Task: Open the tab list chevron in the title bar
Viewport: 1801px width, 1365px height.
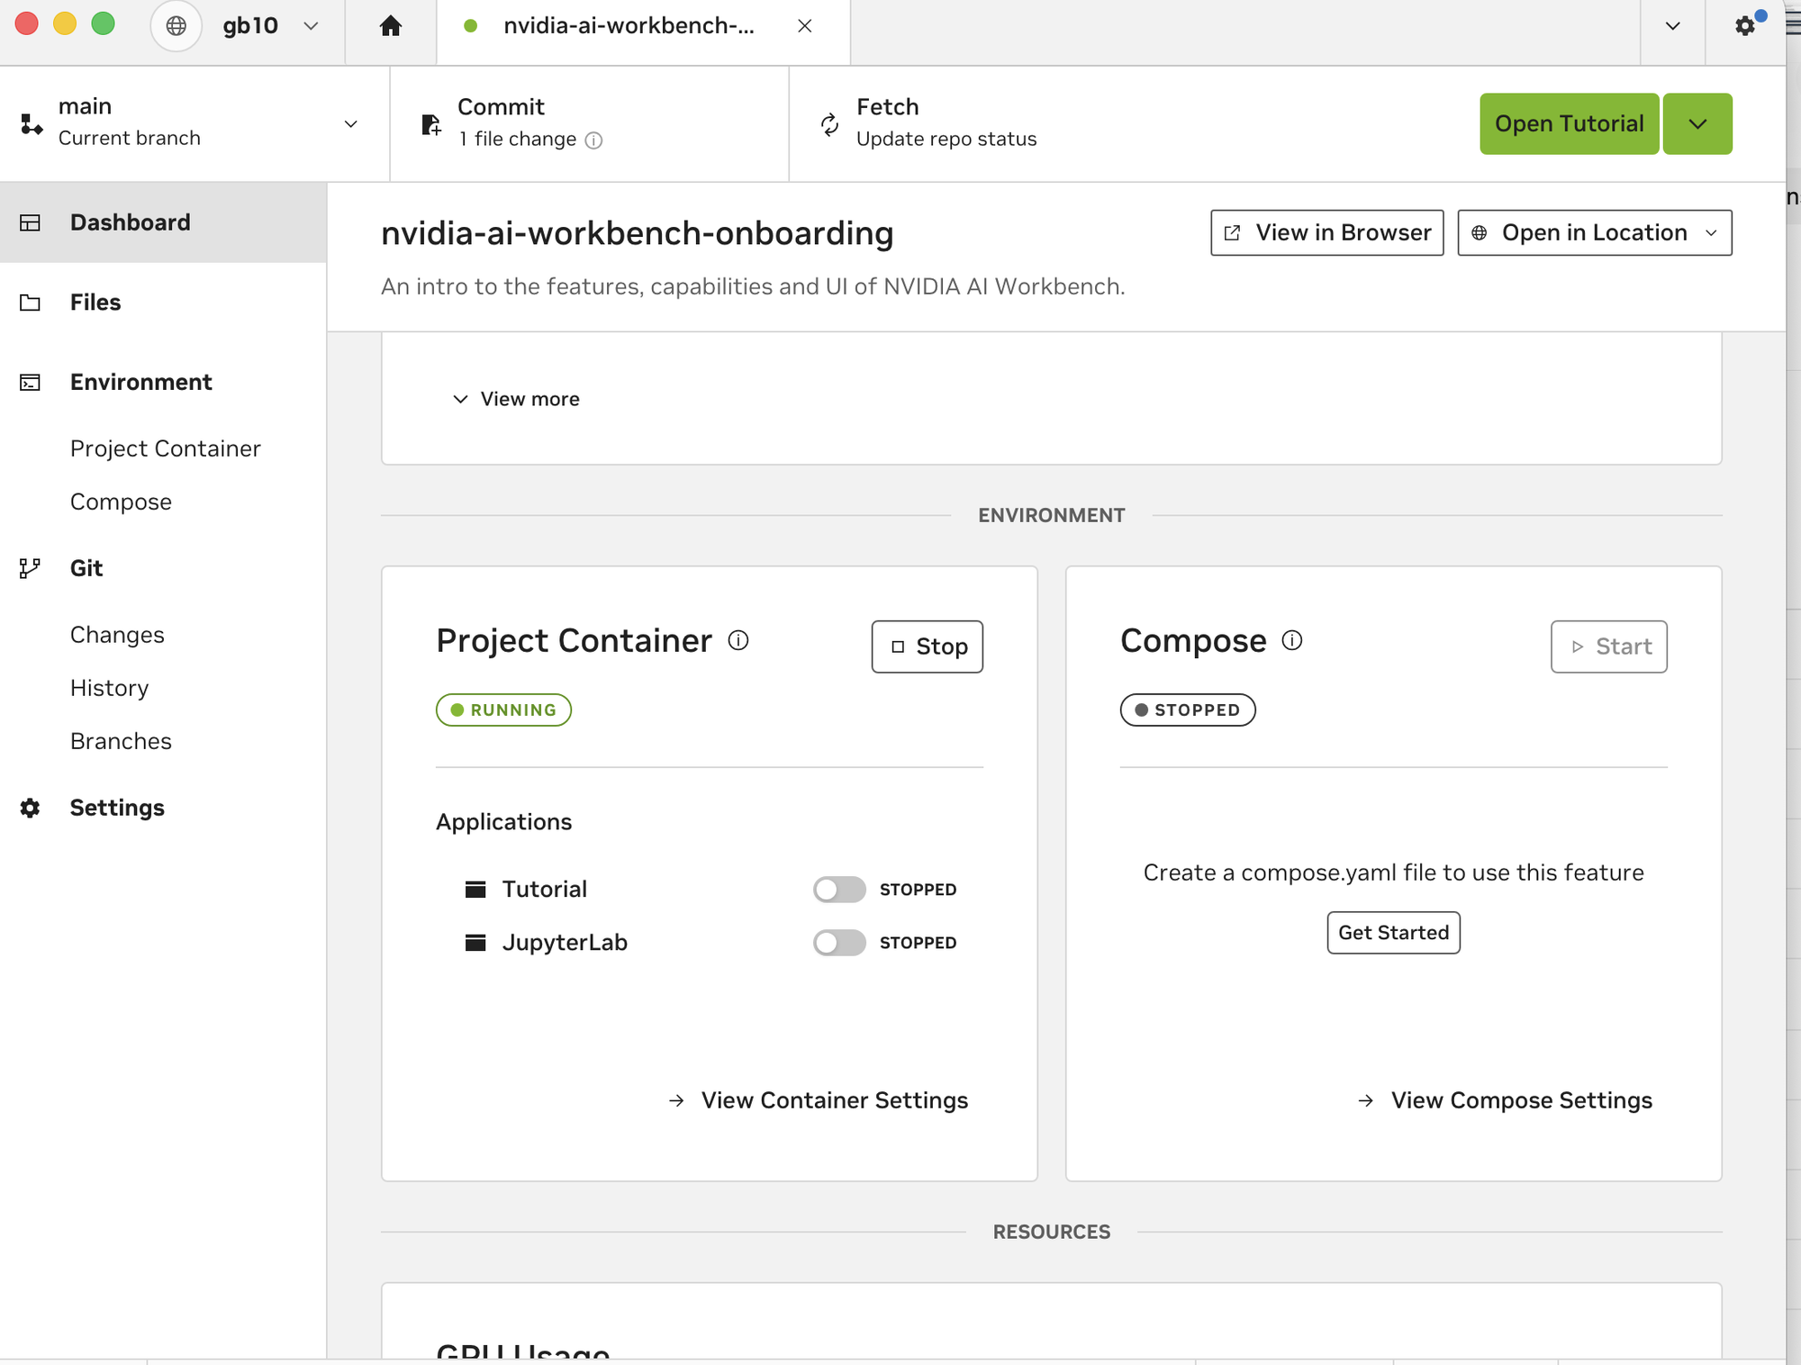Action: point(1673,26)
